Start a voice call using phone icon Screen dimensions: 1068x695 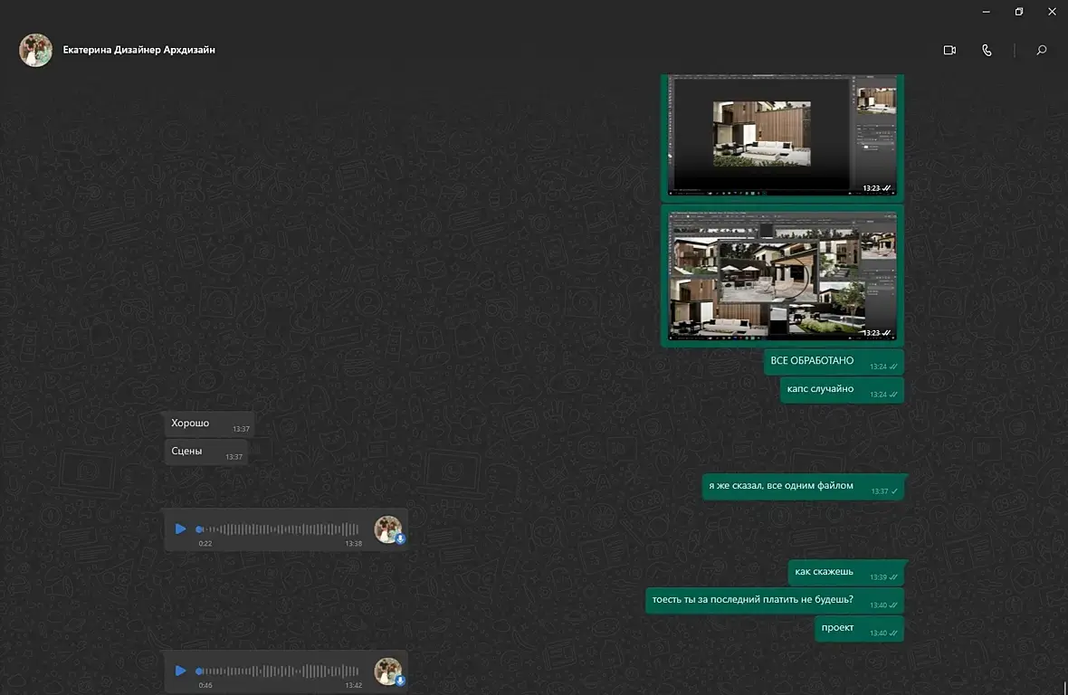(x=987, y=51)
